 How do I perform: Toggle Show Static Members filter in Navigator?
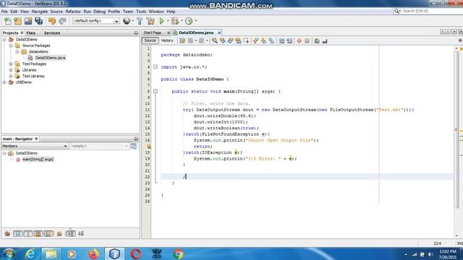click(28, 234)
